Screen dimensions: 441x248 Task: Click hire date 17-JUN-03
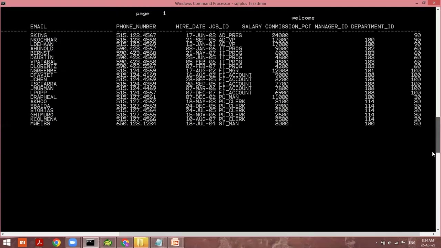point(201,35)
